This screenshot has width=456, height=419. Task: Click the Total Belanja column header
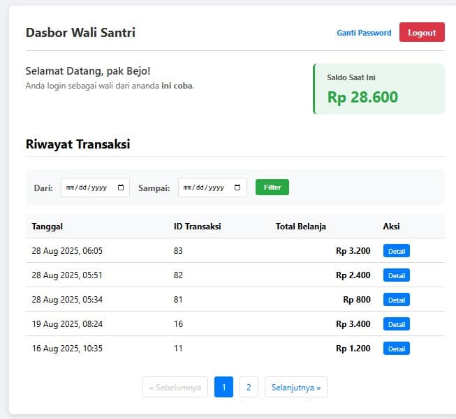(x=301, y=227)
